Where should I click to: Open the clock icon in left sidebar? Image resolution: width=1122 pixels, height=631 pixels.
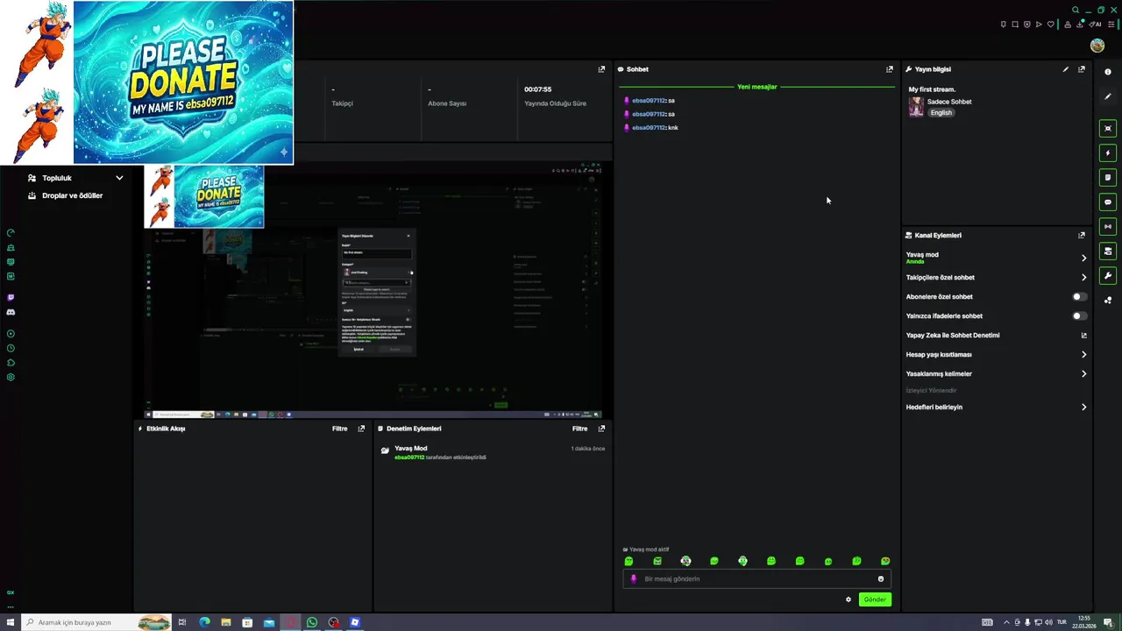click(11, 348)
